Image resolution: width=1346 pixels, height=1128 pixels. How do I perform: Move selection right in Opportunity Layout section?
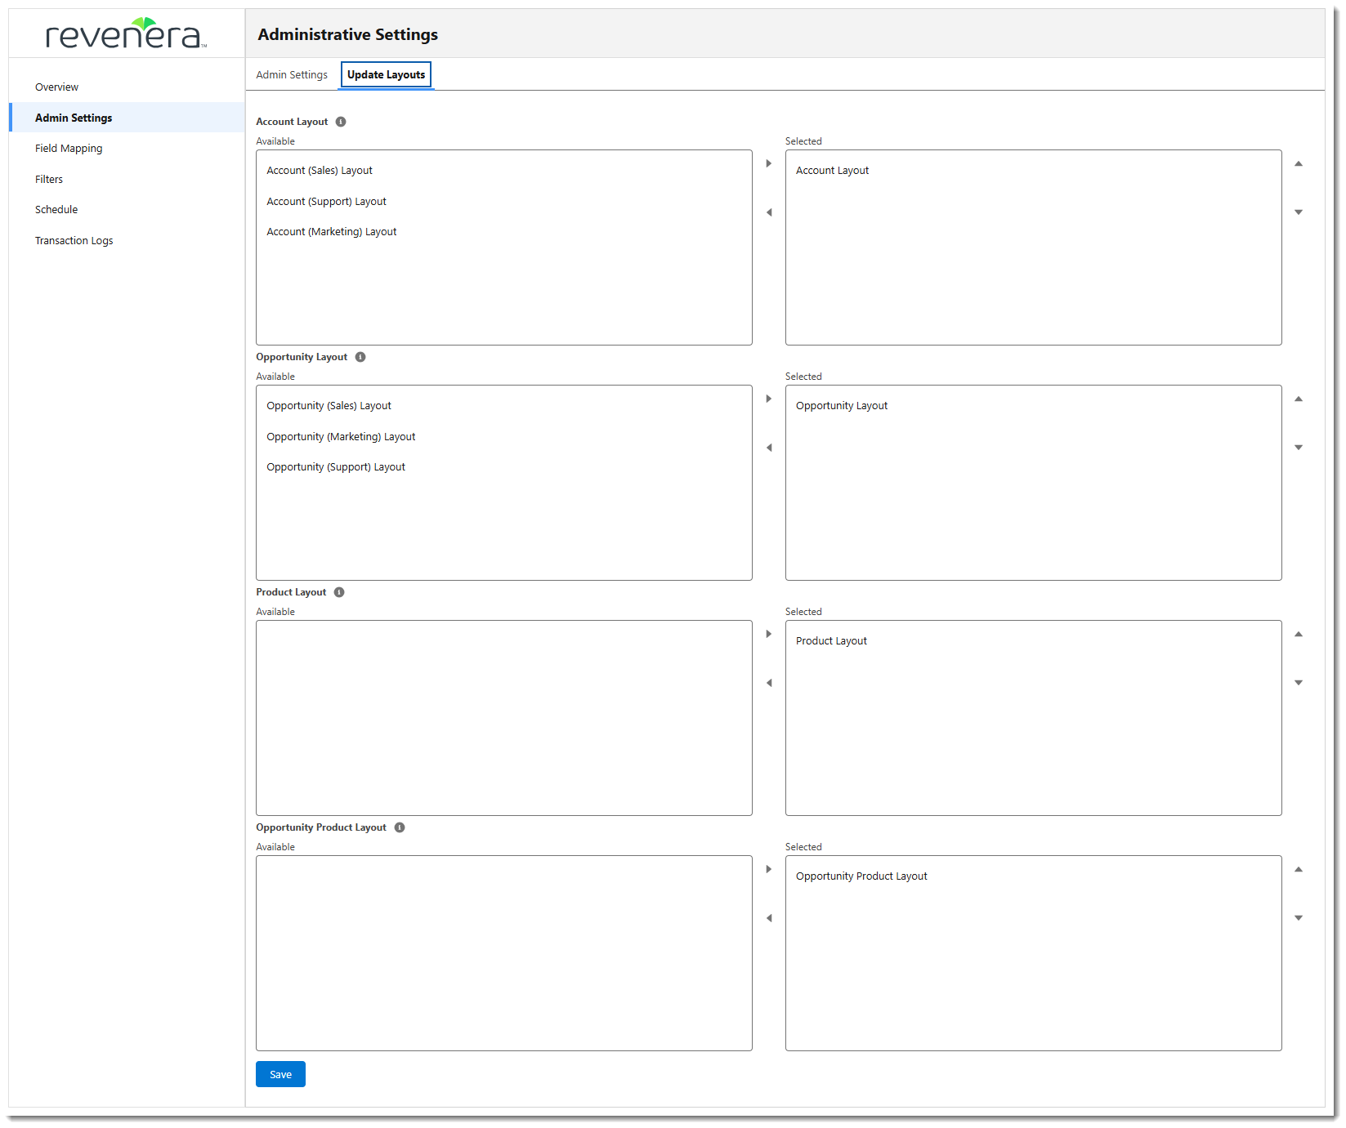pyautogui.click(x=768, y=399)
